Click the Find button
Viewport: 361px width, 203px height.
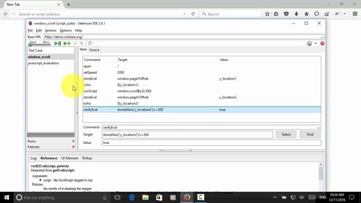click(310, 134)
